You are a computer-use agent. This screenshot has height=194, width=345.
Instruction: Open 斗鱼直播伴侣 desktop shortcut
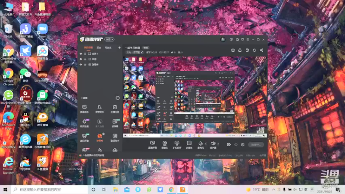pyautogui.click(x=42, y=141)
